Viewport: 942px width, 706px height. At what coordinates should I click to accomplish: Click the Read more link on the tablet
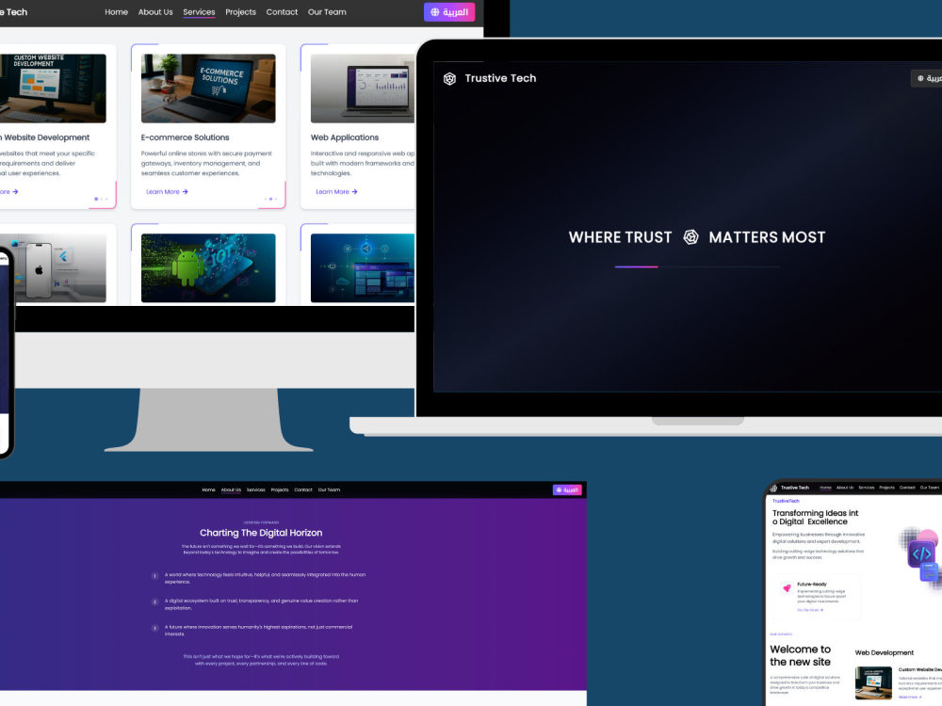910,697
